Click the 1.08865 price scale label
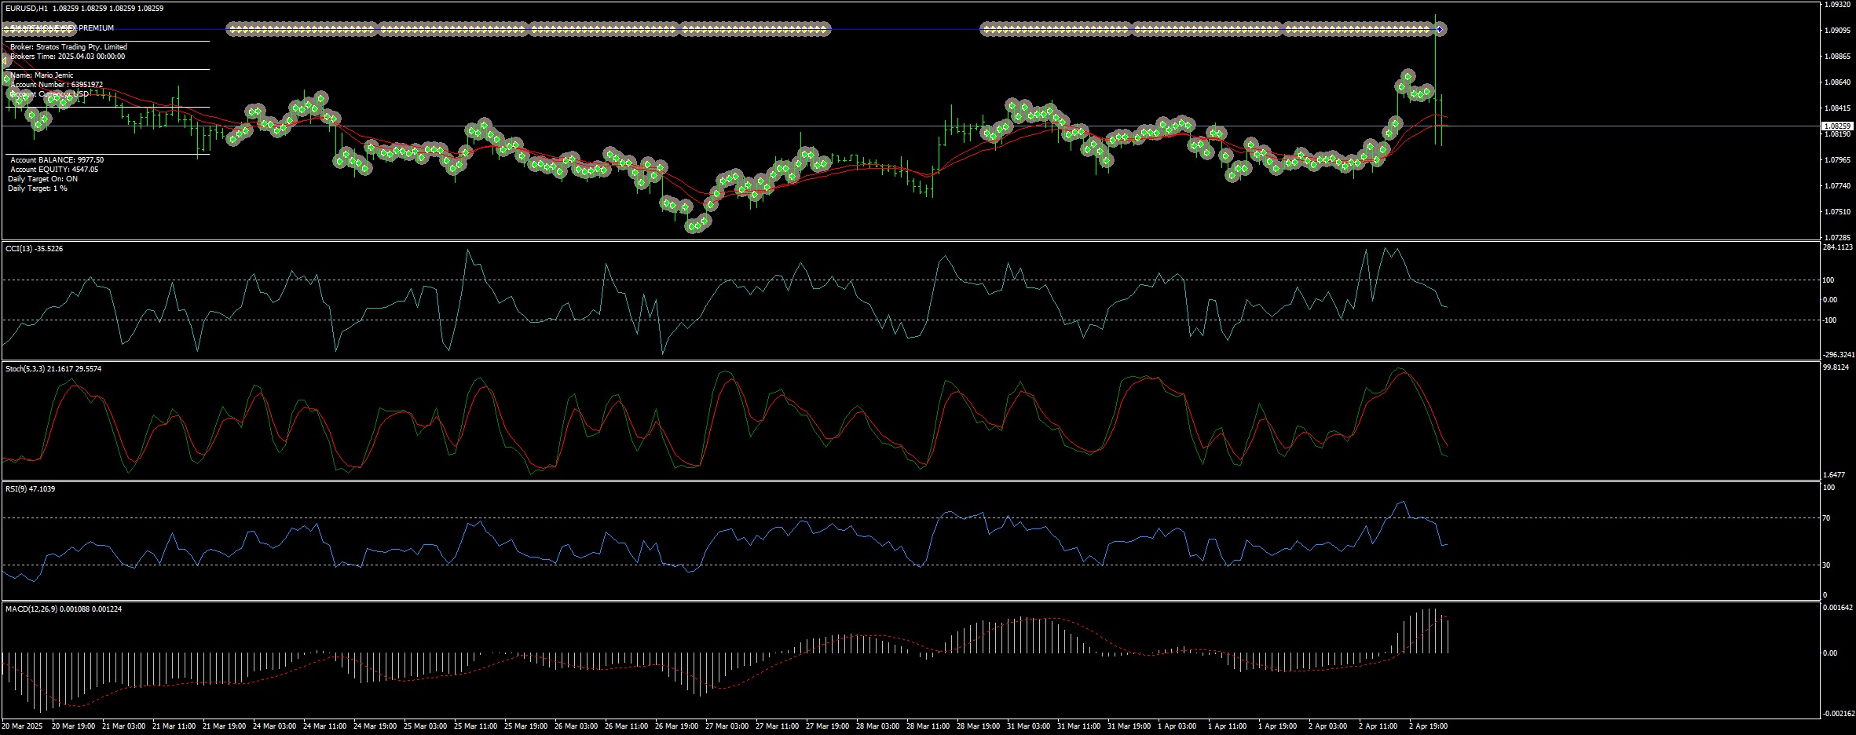The image size is (1856, 735). (x=1836, y=57)
